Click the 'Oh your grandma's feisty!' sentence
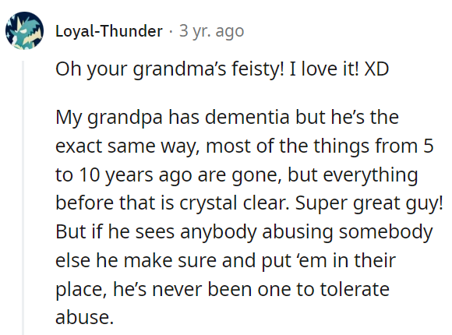Viewport: 452px width, 335px height. 170,69
